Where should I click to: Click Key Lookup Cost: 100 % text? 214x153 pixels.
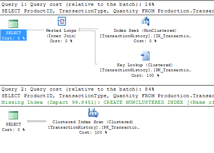tap(145, 76)
